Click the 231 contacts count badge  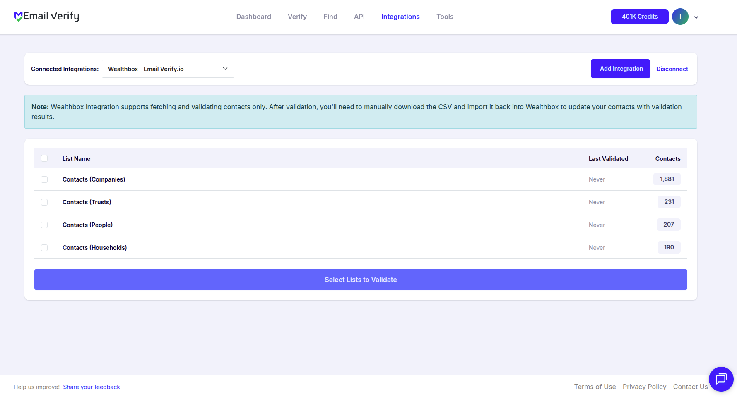click(669, 202)
